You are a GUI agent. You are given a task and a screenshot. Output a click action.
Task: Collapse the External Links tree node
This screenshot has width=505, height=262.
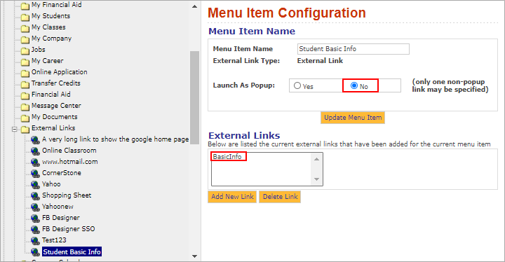[15, 130]
